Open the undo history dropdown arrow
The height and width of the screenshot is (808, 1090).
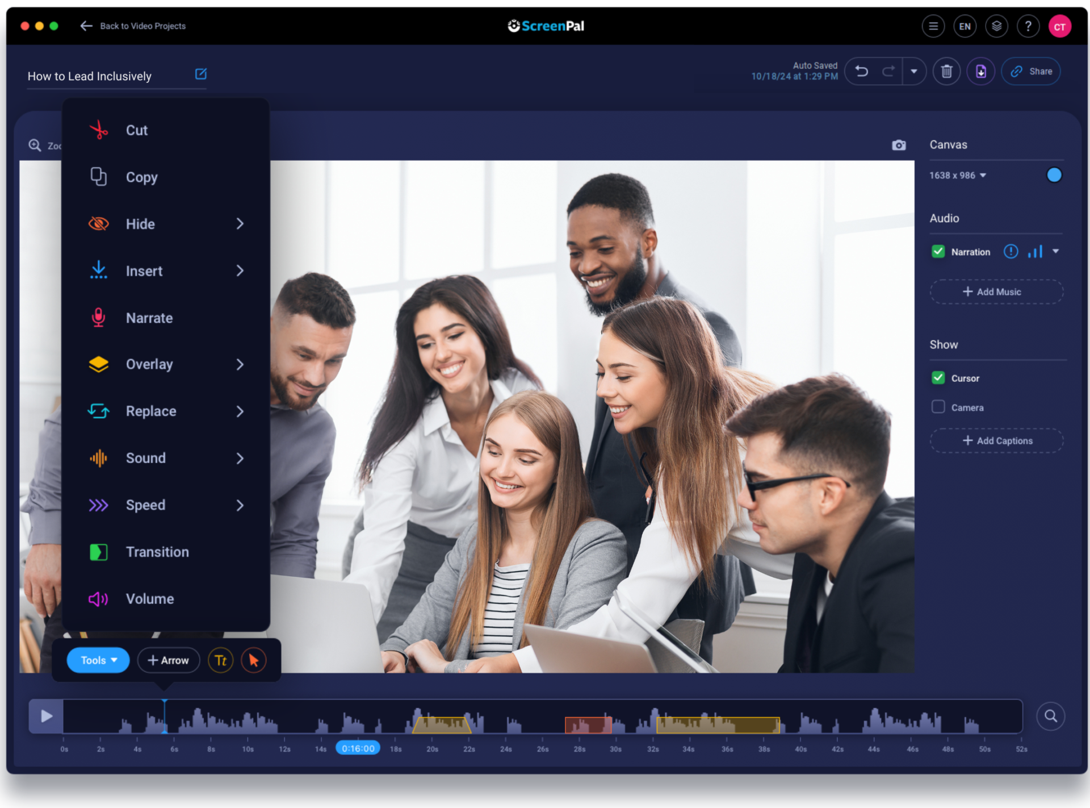coord(914,72)
